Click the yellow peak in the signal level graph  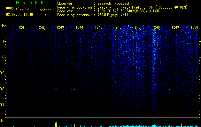tap(56, 124)
